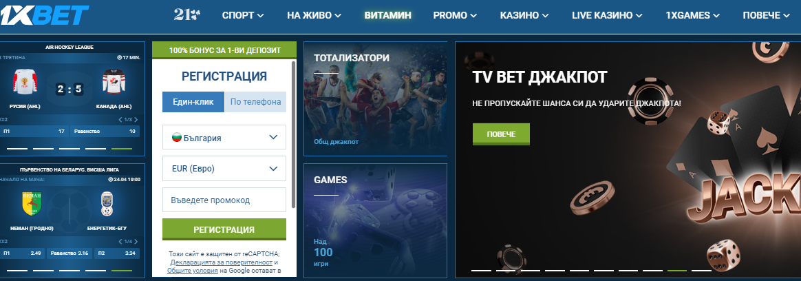
Task: Click the green Регистрация button
Action: [224, 229]
